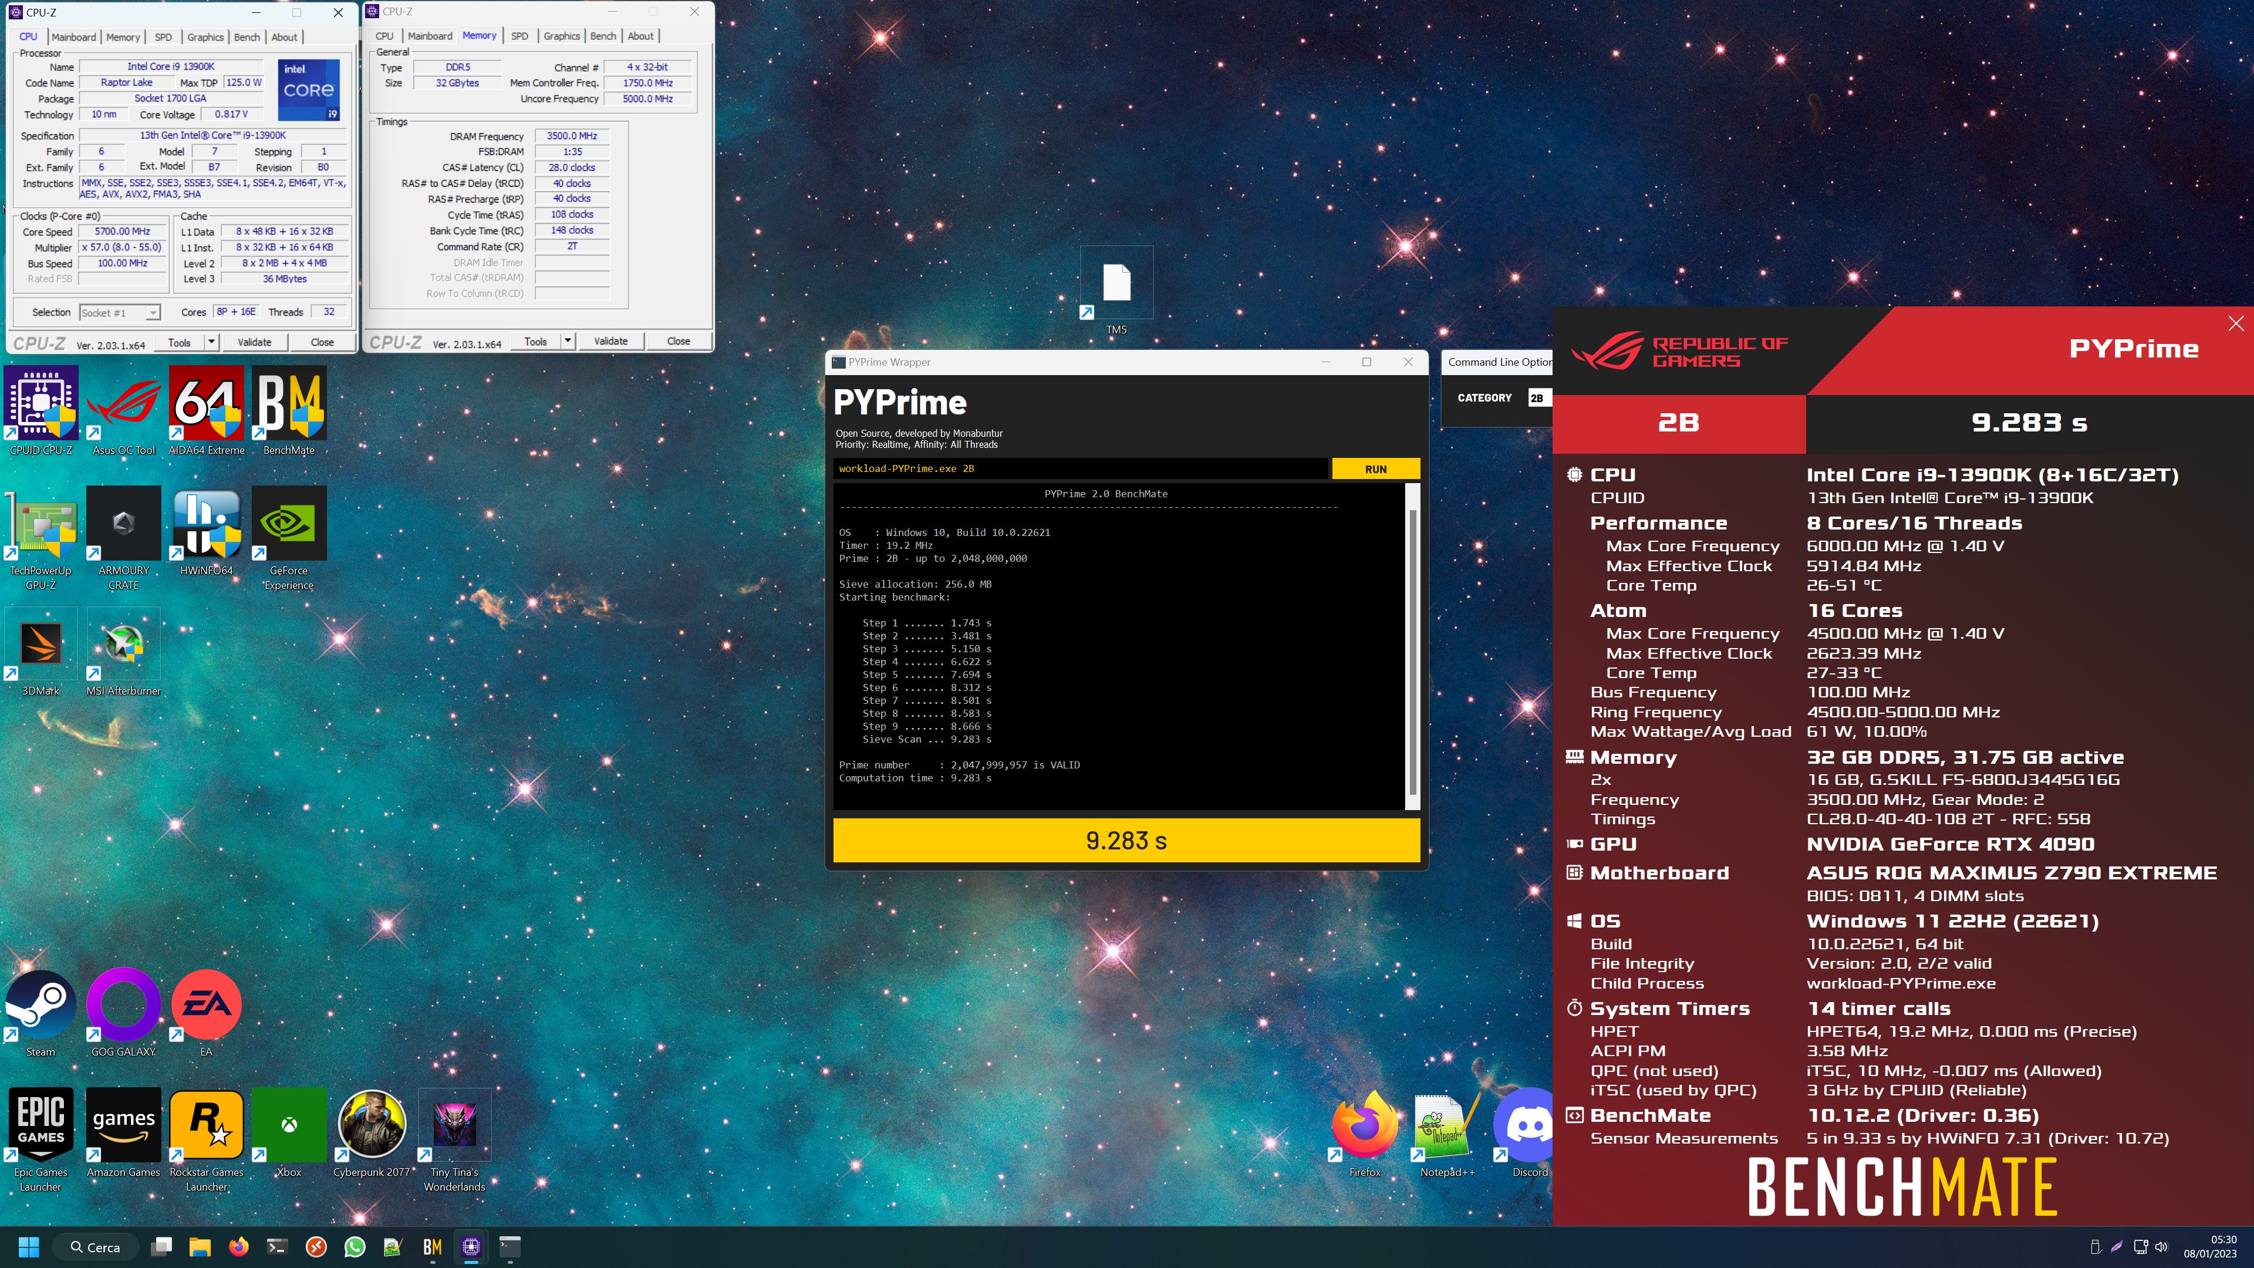
Task: Click the Tools button in left CPU-Z window
Action: coord(180,342)
